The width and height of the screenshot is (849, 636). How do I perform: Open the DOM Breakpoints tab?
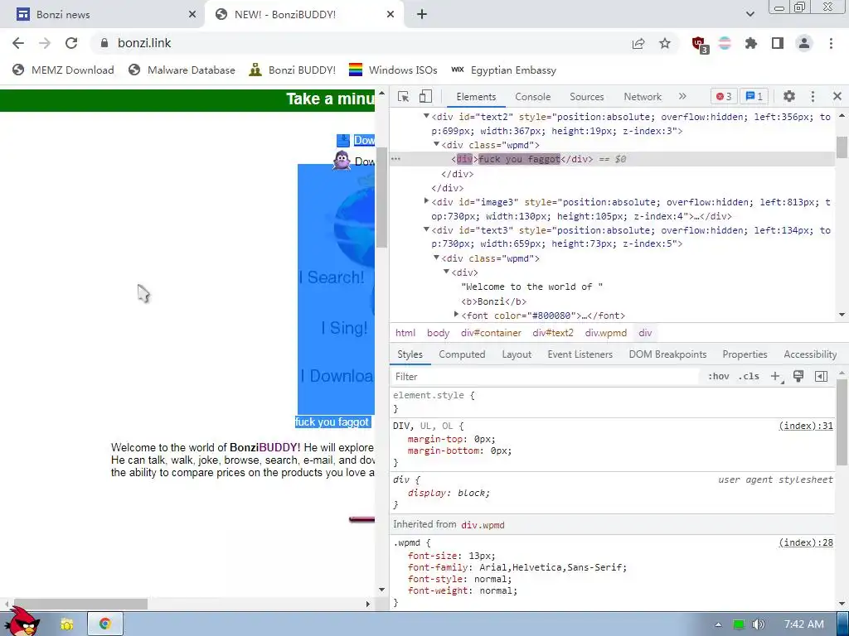point(667,354)
